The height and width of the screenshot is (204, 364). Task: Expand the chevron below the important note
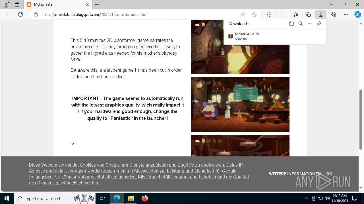72,144
